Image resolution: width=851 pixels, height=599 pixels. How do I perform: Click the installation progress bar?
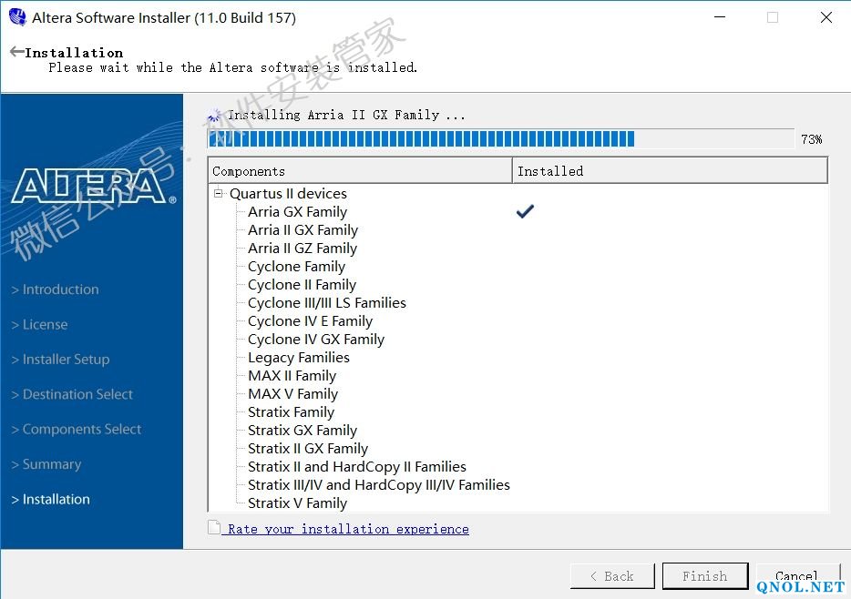point(500,138)
